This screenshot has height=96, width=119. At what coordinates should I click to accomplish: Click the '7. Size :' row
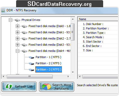tap(98, 50)
